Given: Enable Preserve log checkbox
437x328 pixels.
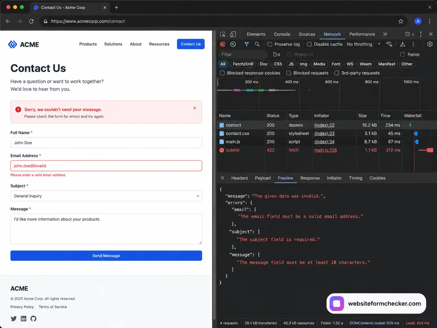Looking at the screenshot, I should [270, 44].
